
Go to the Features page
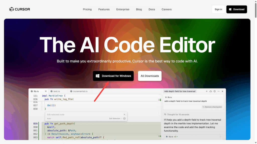[104, 9]
